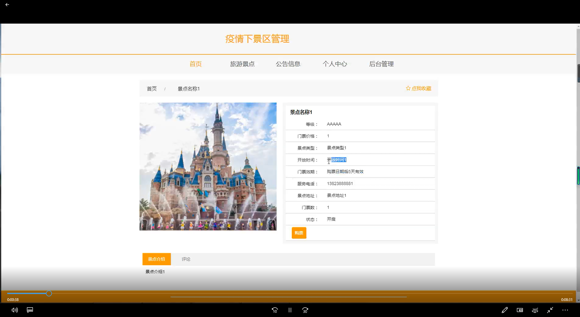Click the 门票价格： label
The image size is (580, 317).
click(x=308, y=136)
